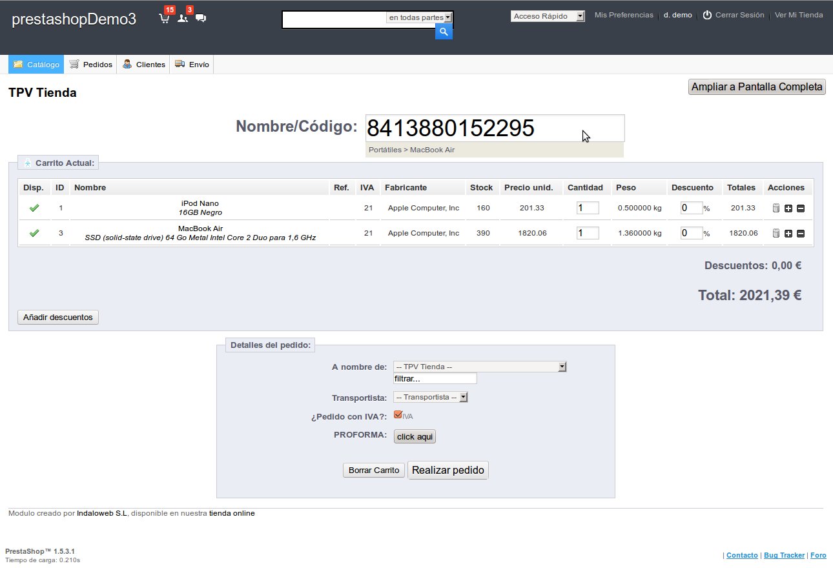
Task: Click the PROFORMA 'click aqui' button
Action: [x=415, y=437]
